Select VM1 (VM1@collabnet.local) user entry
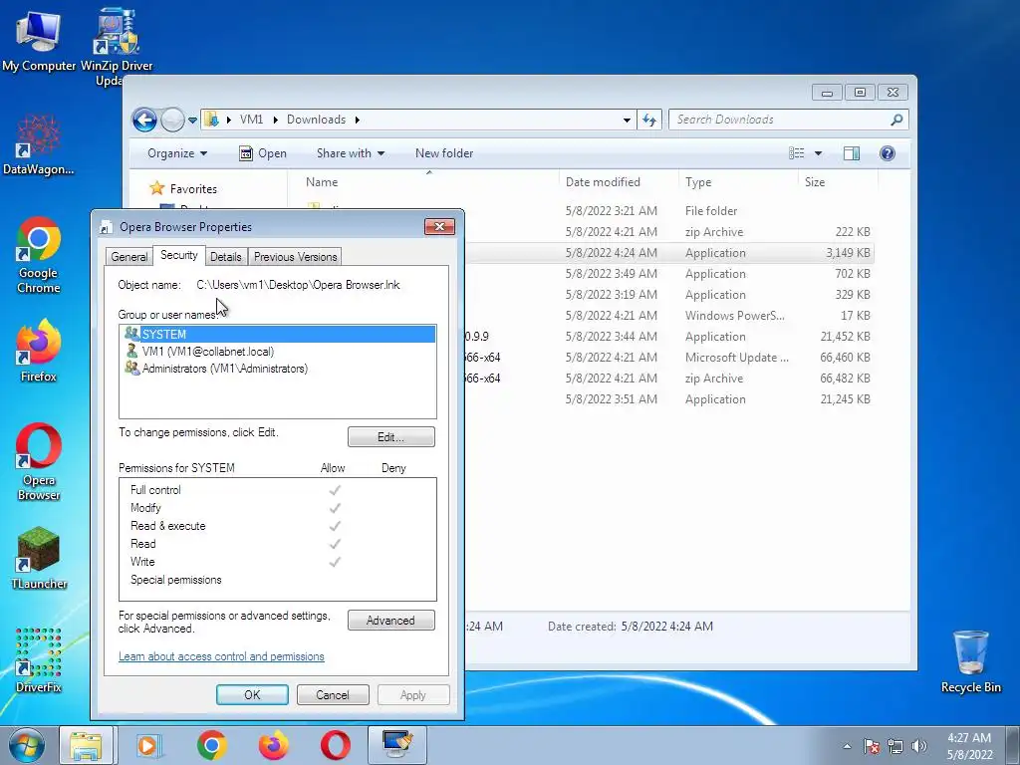This screenshot has width=1020, height=765. 278,352
